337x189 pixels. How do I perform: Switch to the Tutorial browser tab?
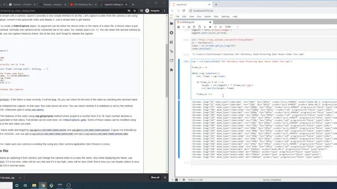coord(22,5)
